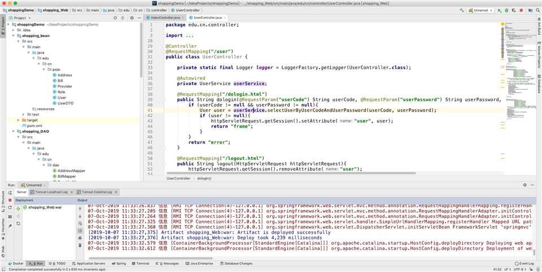Open the TODO tool window
This screenshot has height=272, width=542.
(x=57, y=264)
